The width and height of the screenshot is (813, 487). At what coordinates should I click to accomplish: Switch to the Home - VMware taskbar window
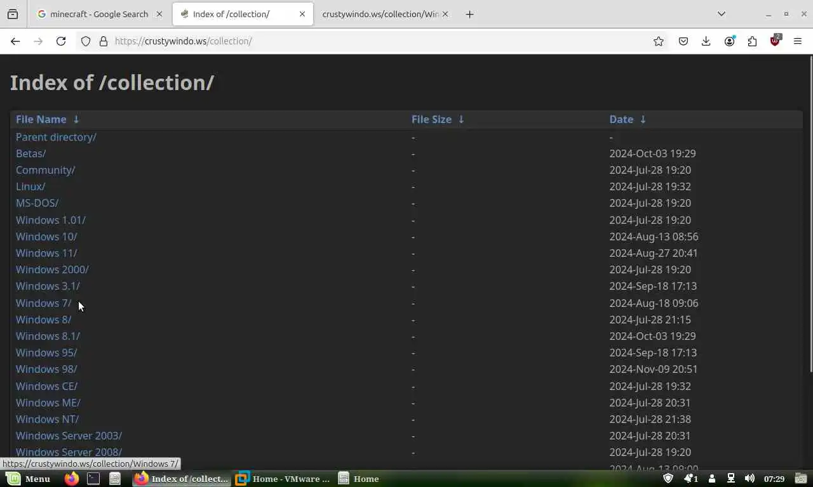click(283, 479)
